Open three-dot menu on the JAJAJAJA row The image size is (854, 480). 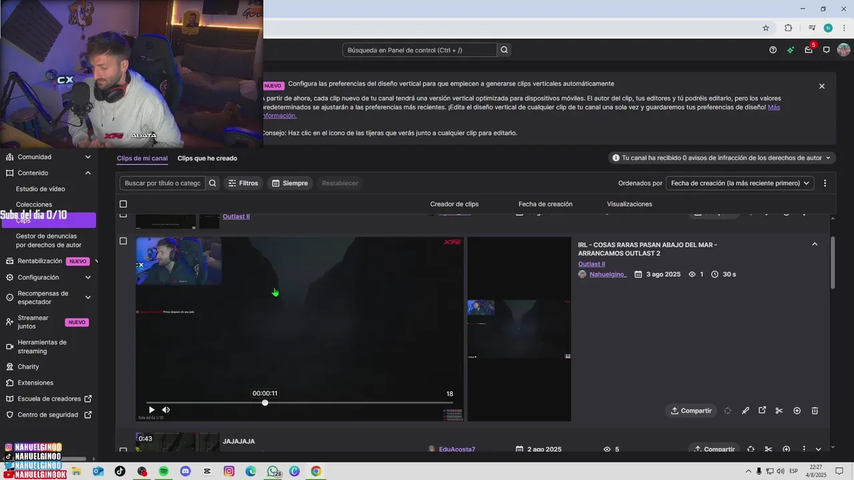tap(804, 449)
